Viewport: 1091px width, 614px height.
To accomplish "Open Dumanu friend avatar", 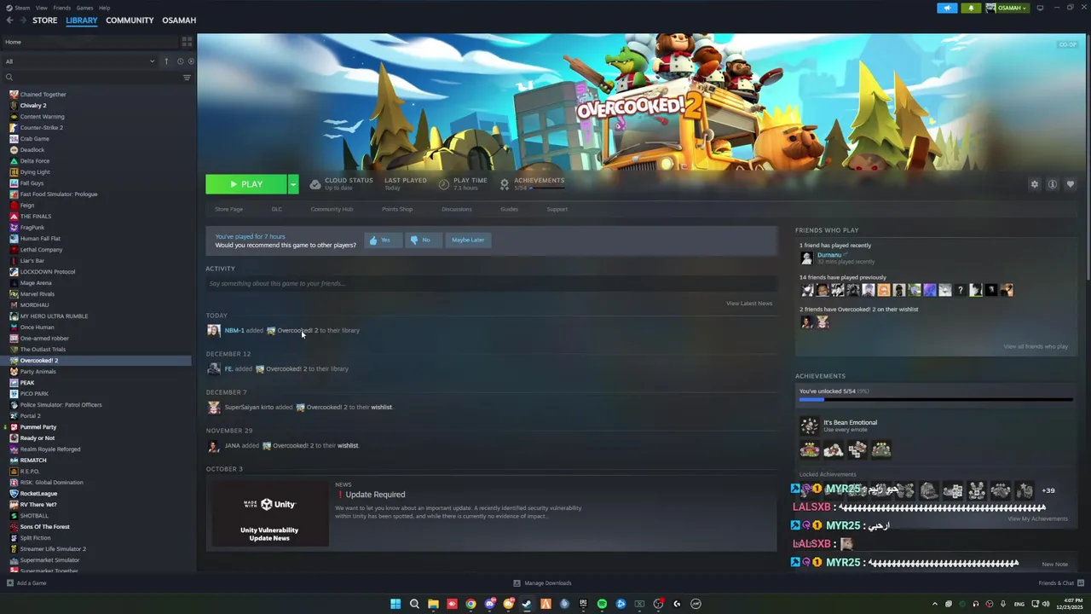I will coord(806,258).
